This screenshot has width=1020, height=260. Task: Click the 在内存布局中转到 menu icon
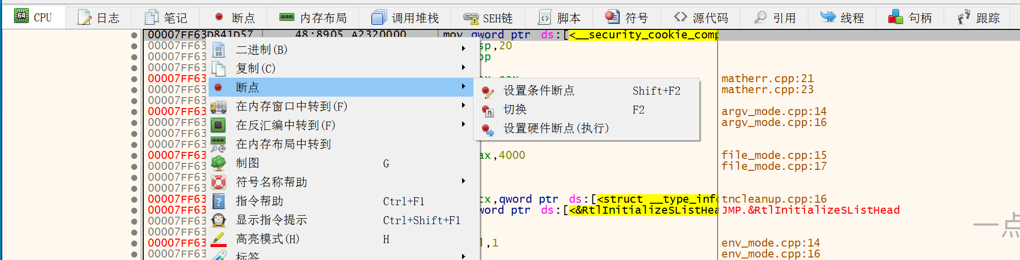pyautogui.click(x=219, y=144)
